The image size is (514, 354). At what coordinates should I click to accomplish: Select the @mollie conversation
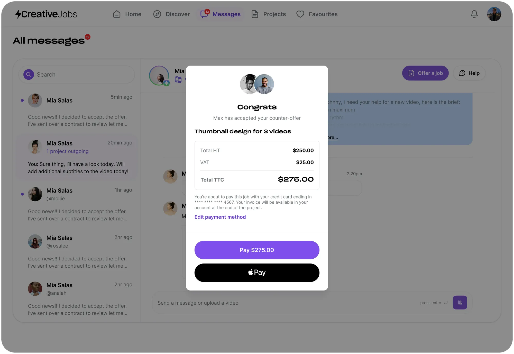pyautogui.click(x=77, y=205)
